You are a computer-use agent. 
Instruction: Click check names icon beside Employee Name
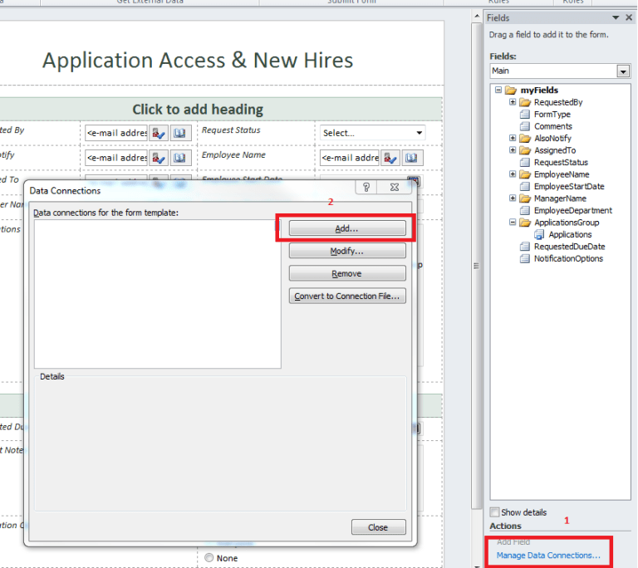[390, 158]
